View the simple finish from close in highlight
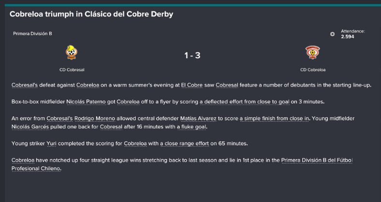The height and width of the screenshot is (202, 381). (x=275, y=118)
